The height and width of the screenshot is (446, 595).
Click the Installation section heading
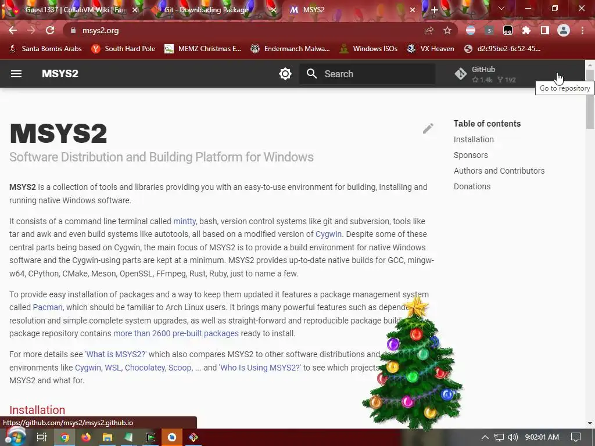(x=37, y=410)
